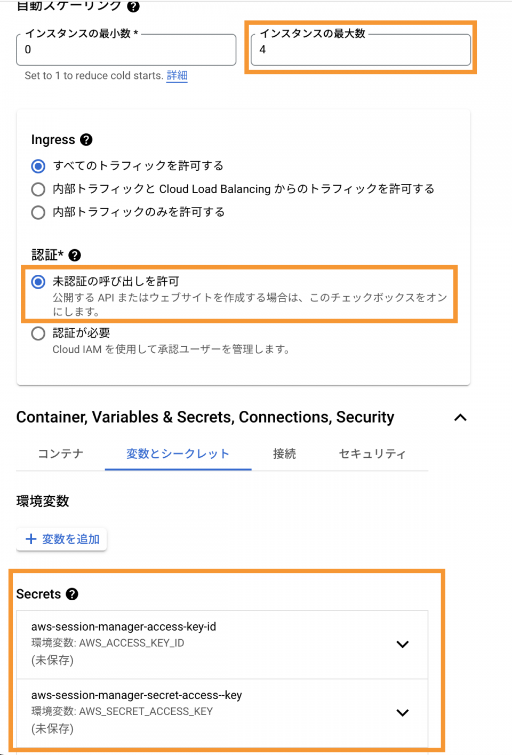Screen dimensions: 512x755
Task: Click the help icon next to Ingress
Action: 86,140
